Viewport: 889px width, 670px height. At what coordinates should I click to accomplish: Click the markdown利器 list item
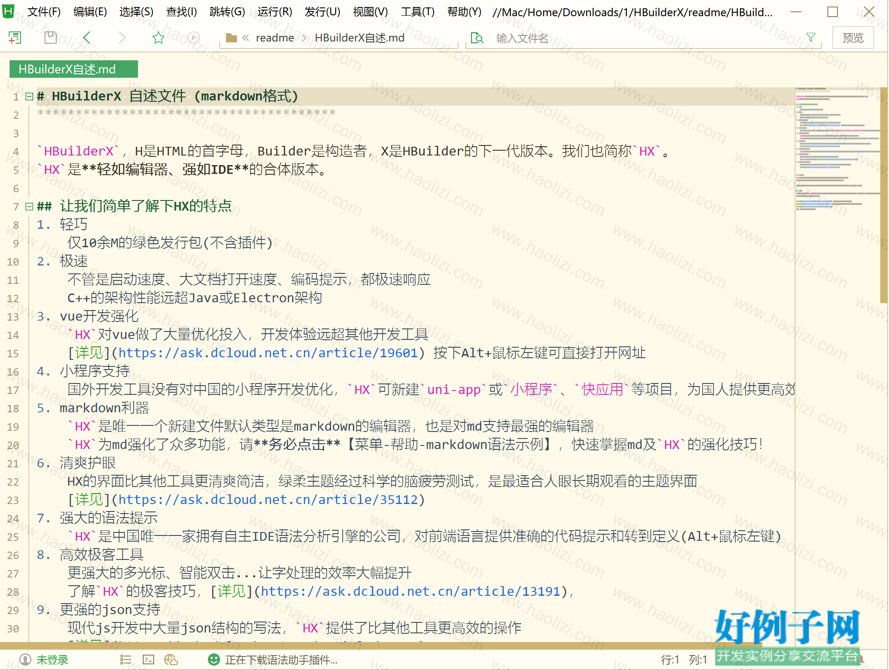(x=104, y=408)
